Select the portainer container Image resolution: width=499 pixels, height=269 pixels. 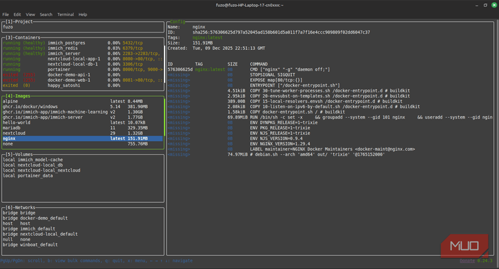[x=83, y=69]
